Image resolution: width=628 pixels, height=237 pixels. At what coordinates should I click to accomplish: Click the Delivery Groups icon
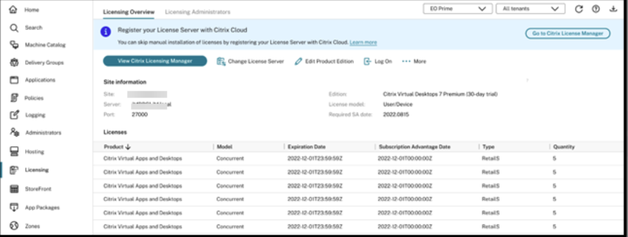coord(14,62)
